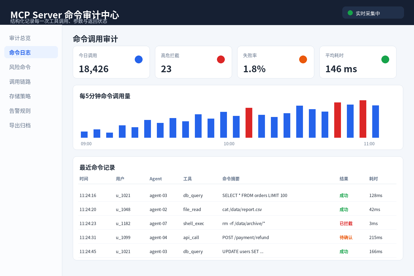Click SELECT * FROM orders command
Image resolution: width=414 pixels, height=276 pixels.
tap(255, 195)
